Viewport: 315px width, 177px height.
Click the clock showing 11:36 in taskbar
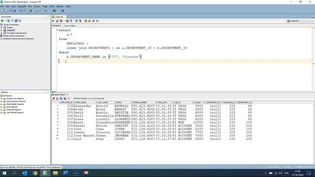pos(297,172)
